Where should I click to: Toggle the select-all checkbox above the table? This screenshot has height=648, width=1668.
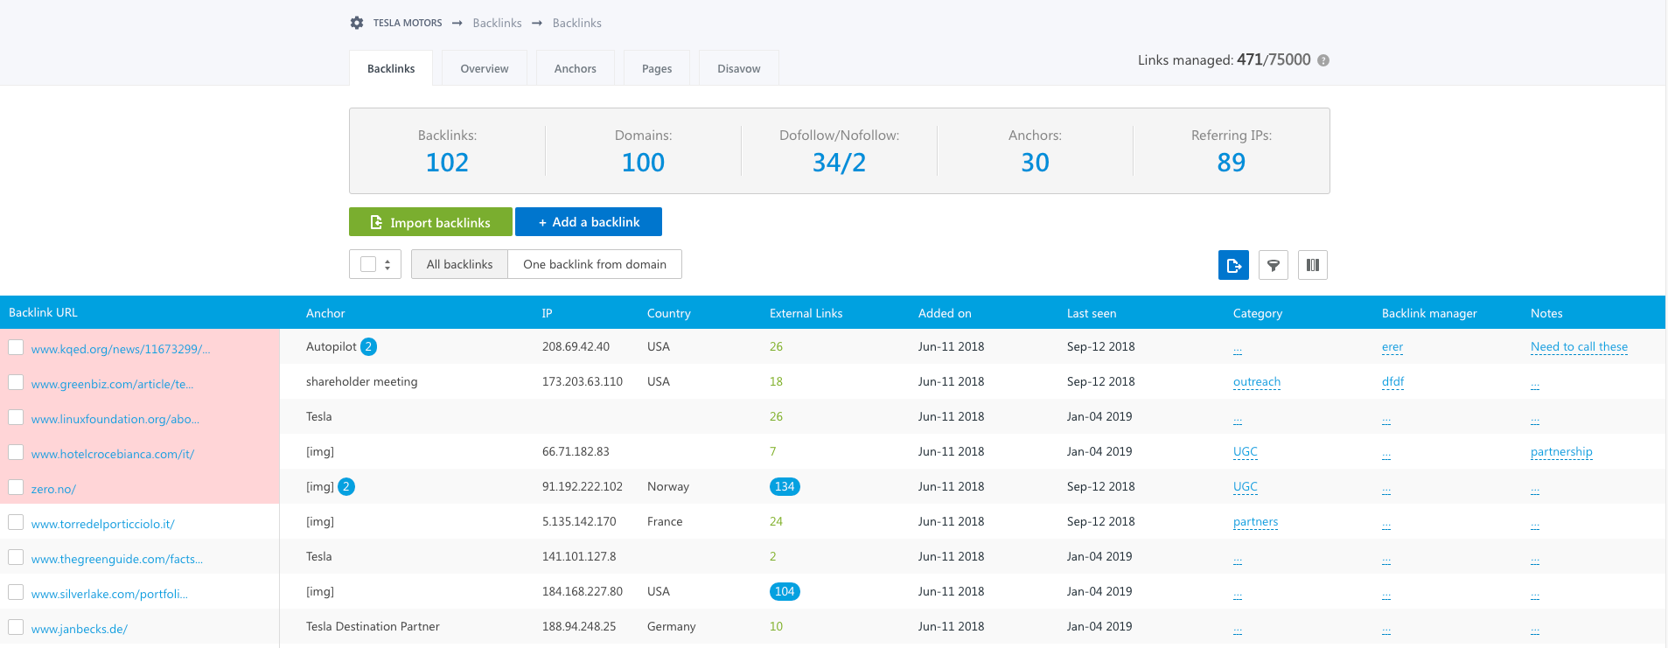coord(368,264)
